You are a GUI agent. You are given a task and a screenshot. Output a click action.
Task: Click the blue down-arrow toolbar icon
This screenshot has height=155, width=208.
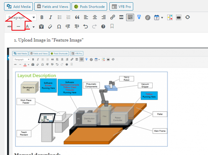pos(139,17)
